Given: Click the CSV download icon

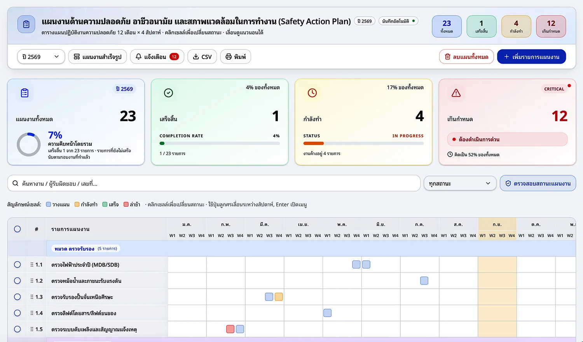Looking at the screenshot, I should tap(196, 57).
